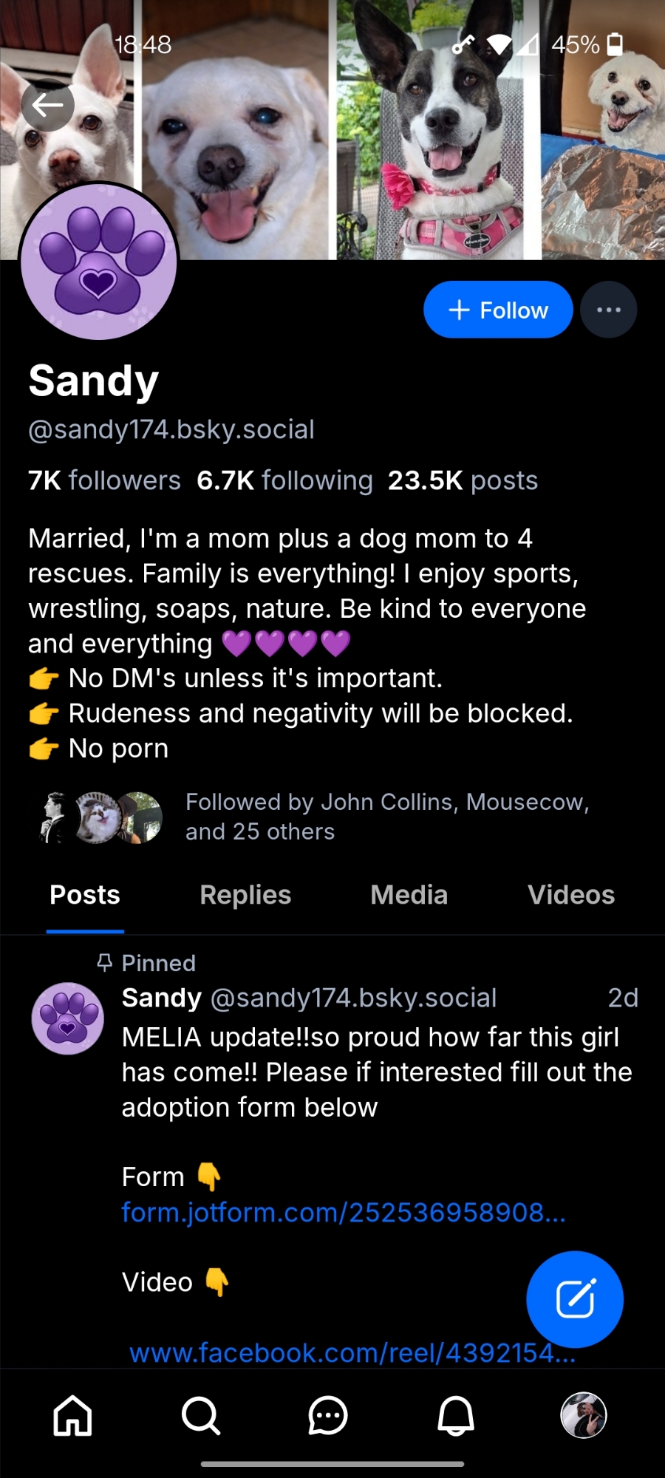Open the Chat messages icon
This screenshot has width=665, height=1478.
(x=328, y=1415)
